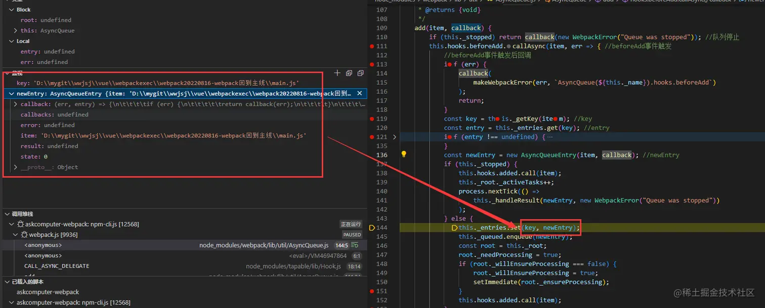Collapse the newEntry watch entry
Viewport: 765px width, 308px height.
(12, 93)
